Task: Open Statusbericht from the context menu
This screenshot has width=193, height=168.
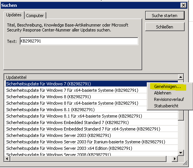Action: click(166, 106)
